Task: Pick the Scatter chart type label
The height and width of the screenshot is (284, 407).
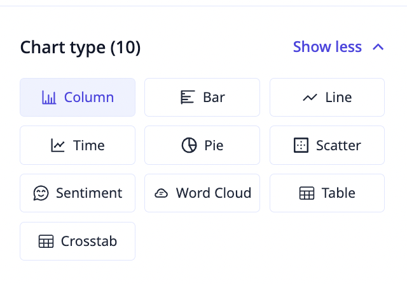Action: pos(338,145)
